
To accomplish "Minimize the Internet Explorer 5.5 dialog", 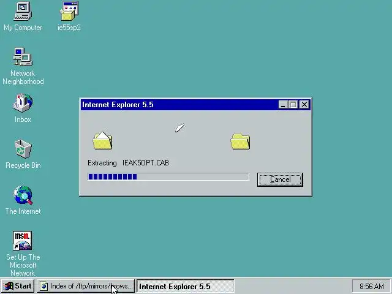I will tap(283, 105).
